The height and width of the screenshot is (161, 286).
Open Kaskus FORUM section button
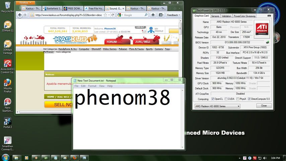coord(117,42)
